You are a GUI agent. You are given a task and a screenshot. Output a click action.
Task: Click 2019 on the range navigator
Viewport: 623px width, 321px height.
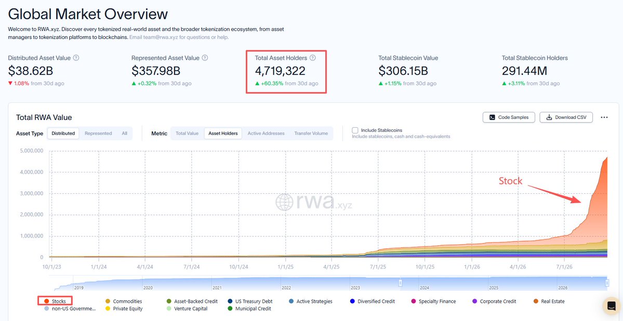78,288
